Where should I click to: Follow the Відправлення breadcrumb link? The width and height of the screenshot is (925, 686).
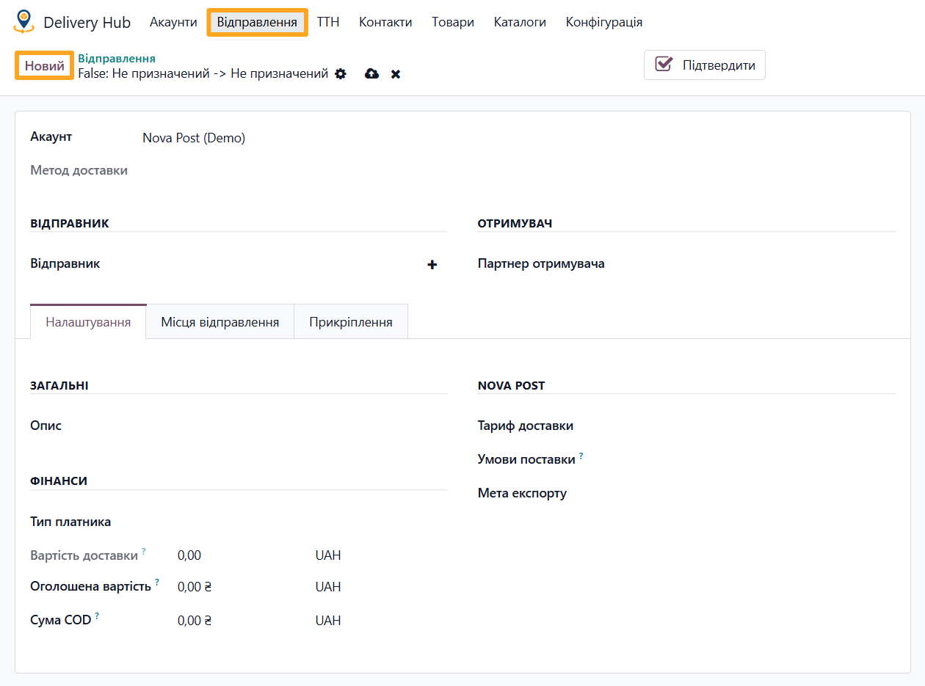click(x=117, y=59)
